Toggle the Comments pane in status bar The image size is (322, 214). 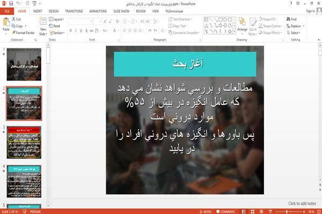click(x=225, y=212)
